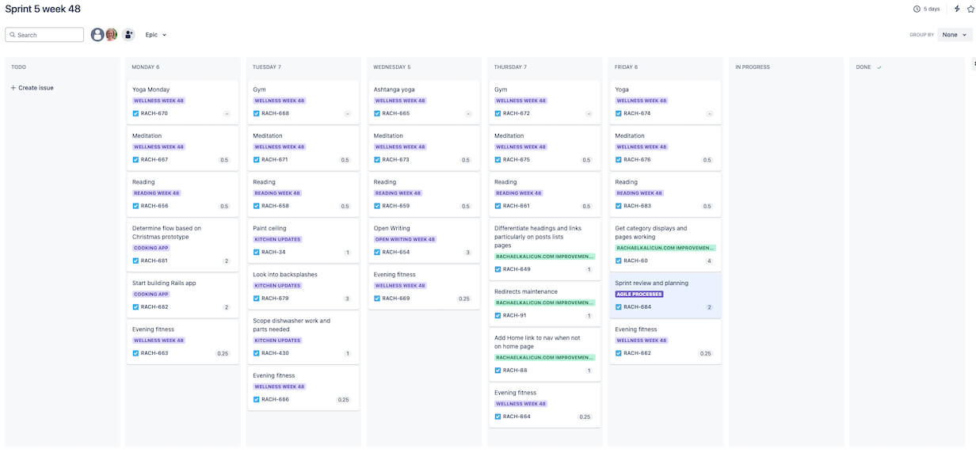Select the gray unassigned avatar filter
976x453 pixels.
coord(97,35)
